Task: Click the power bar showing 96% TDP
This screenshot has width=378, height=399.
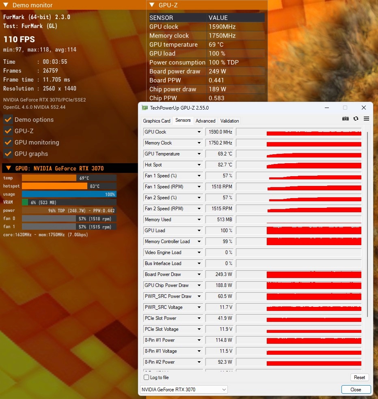Action: click(x=69, y=210)
